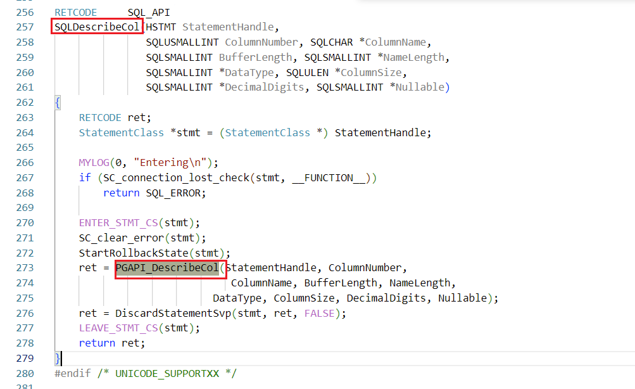Click the if keyword on line 267
This screenshot has height=389, width=635.
pos(85,178)
